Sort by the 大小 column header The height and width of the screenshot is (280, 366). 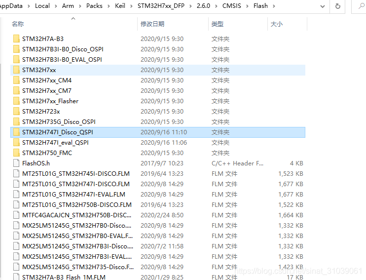tap(277, 24)
